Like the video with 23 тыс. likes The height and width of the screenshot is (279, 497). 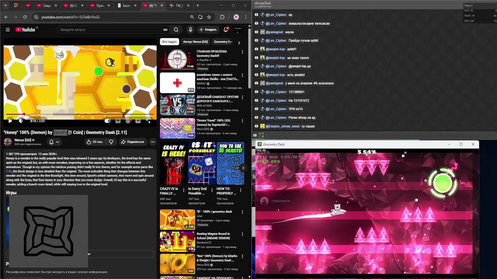coord(95,142)
